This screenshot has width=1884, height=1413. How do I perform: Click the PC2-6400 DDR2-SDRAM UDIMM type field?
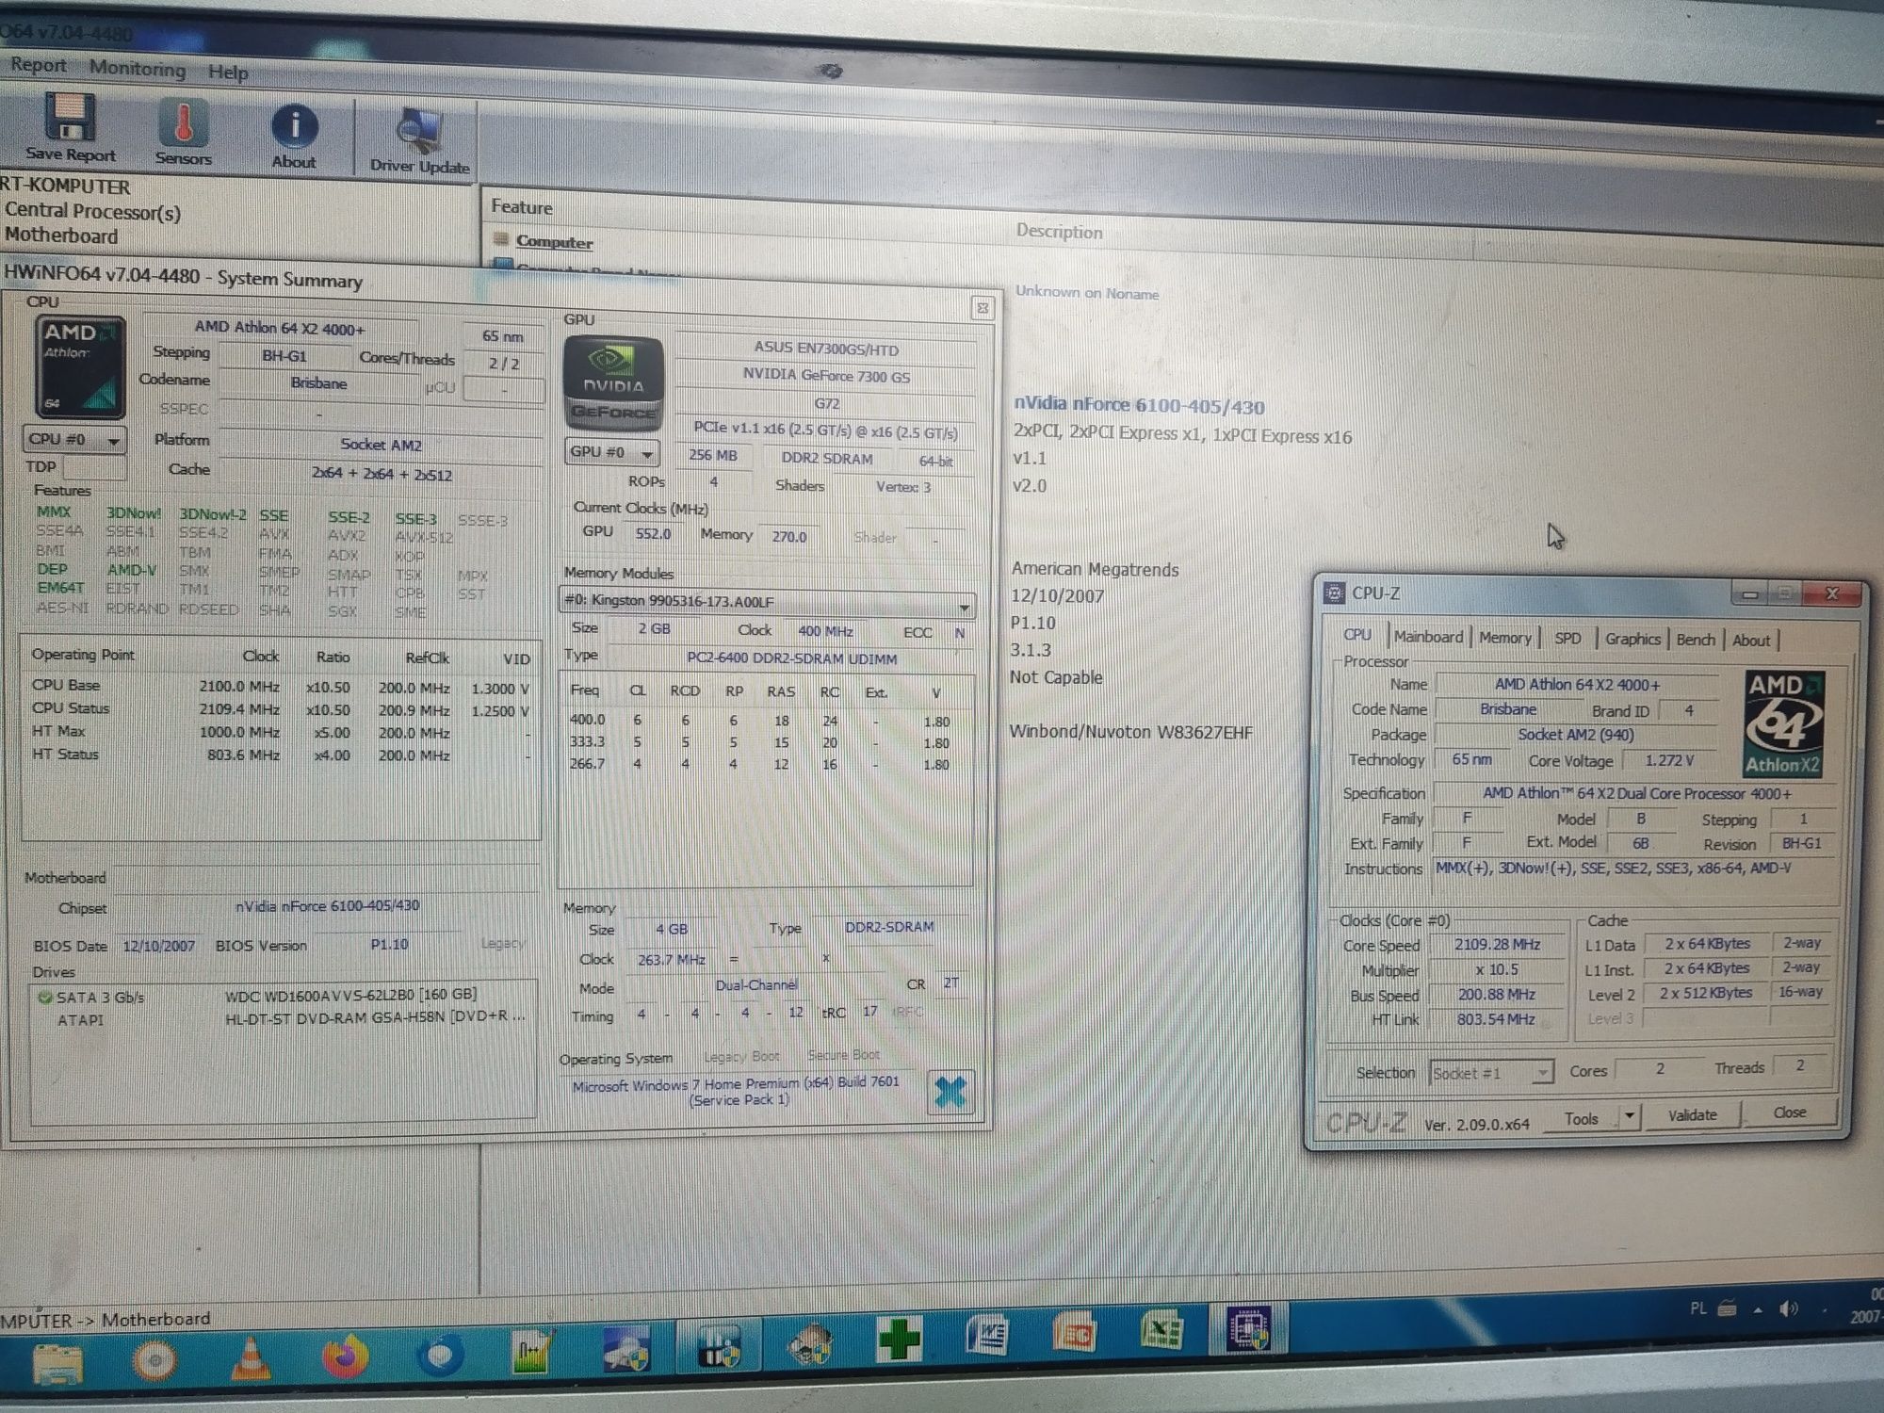[791, 658]
